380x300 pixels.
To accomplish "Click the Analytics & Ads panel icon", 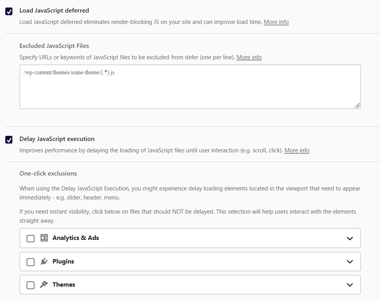I will tap(44, 238).
